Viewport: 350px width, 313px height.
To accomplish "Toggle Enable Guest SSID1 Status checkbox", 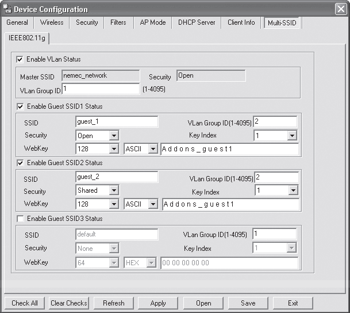I will 20,106.
